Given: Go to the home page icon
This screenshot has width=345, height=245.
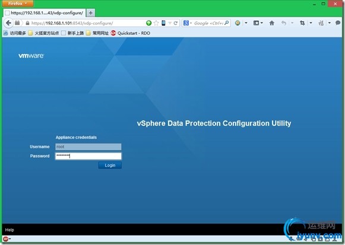Looking at the screenshot, I should point(272,23).
